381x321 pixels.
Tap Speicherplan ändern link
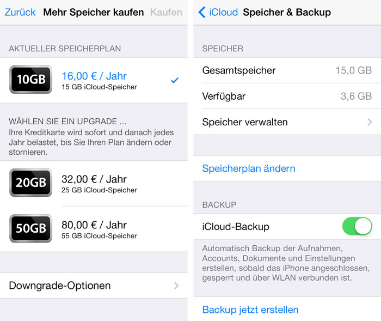coord(249,168)
